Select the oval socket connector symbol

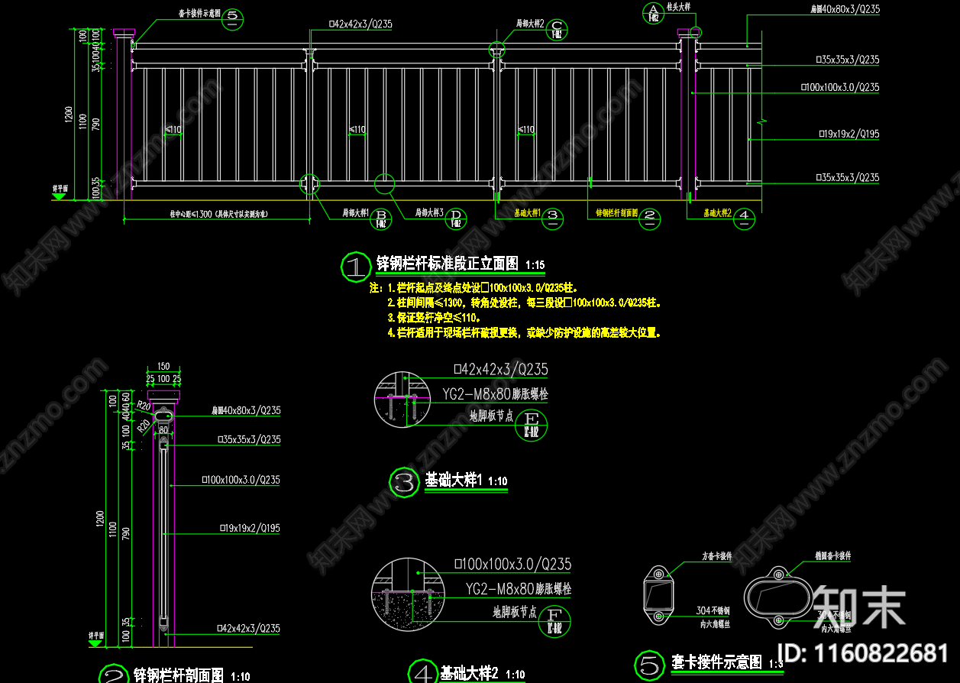click(x=777, y=597)
